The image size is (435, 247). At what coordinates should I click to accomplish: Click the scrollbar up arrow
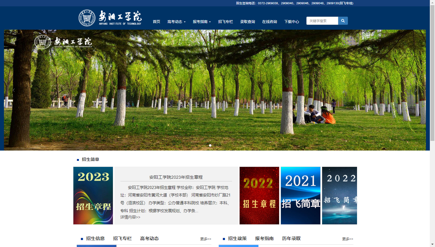[432, 2]
